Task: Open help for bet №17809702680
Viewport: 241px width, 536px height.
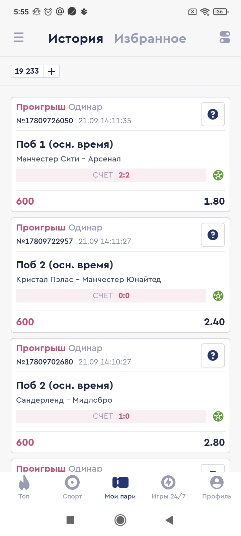Action: point(213,355)
